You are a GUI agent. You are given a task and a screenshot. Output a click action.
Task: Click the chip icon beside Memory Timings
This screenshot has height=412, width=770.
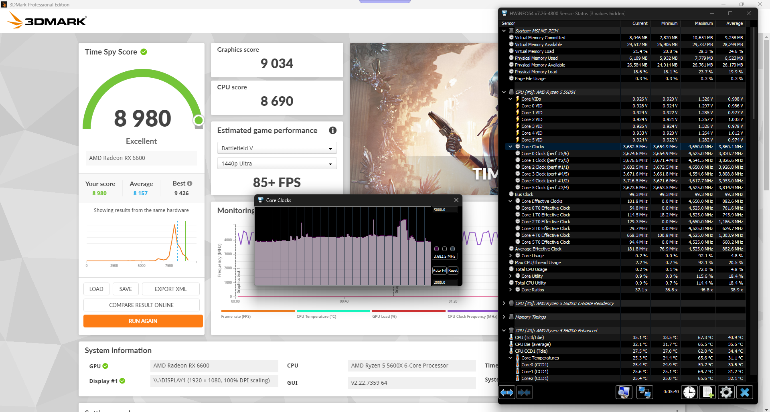click(x=511, y=317)
